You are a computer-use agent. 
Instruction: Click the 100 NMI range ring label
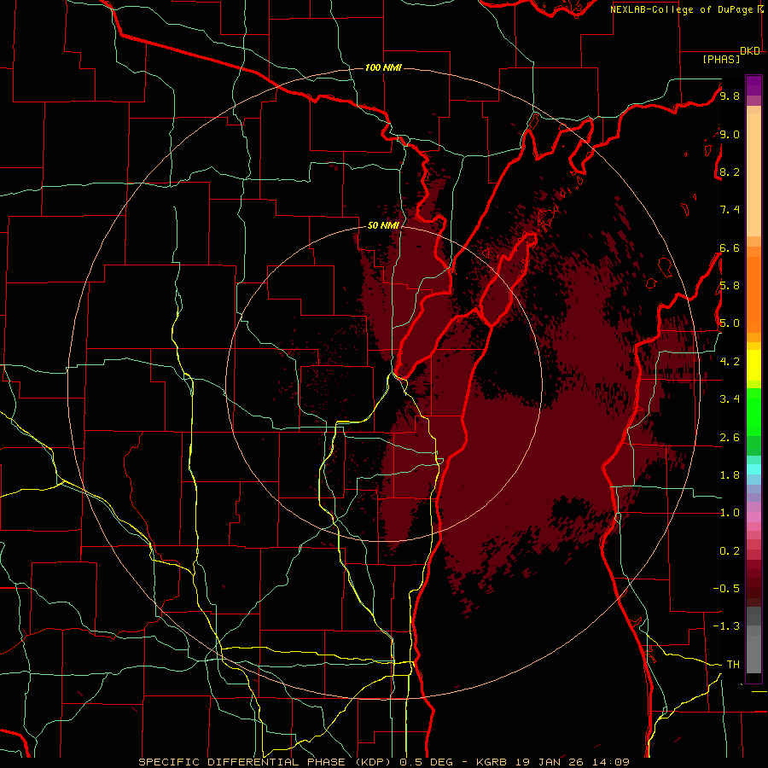point(383,67)
